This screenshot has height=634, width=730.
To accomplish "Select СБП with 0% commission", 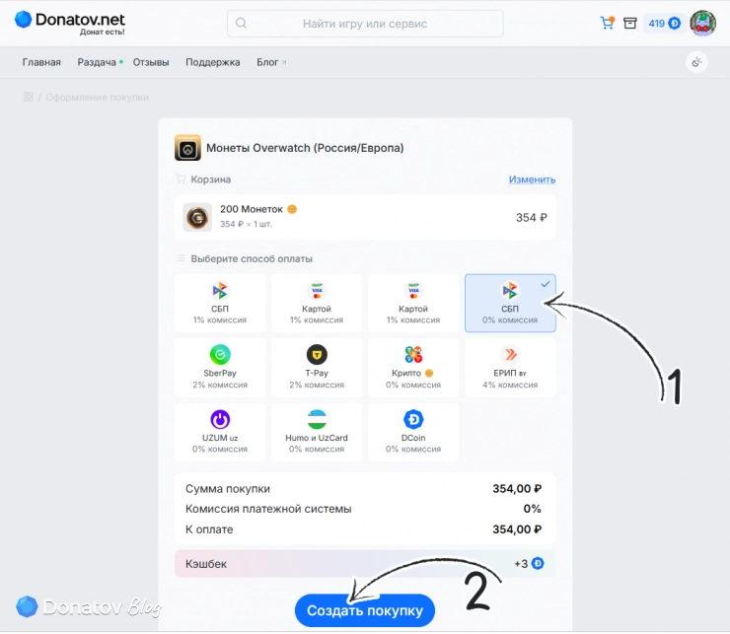I will coord(510,303).
